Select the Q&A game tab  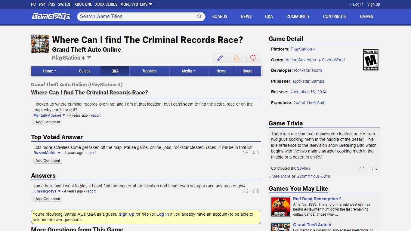pos(115,71)
